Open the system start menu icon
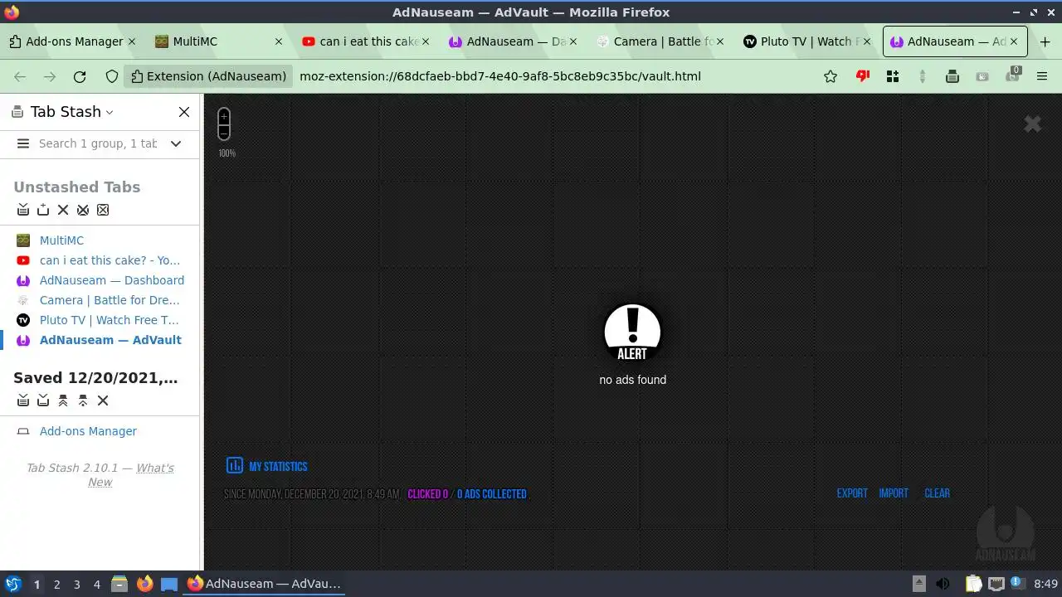This screenshot has height=597, width=1062. [12, 584]
